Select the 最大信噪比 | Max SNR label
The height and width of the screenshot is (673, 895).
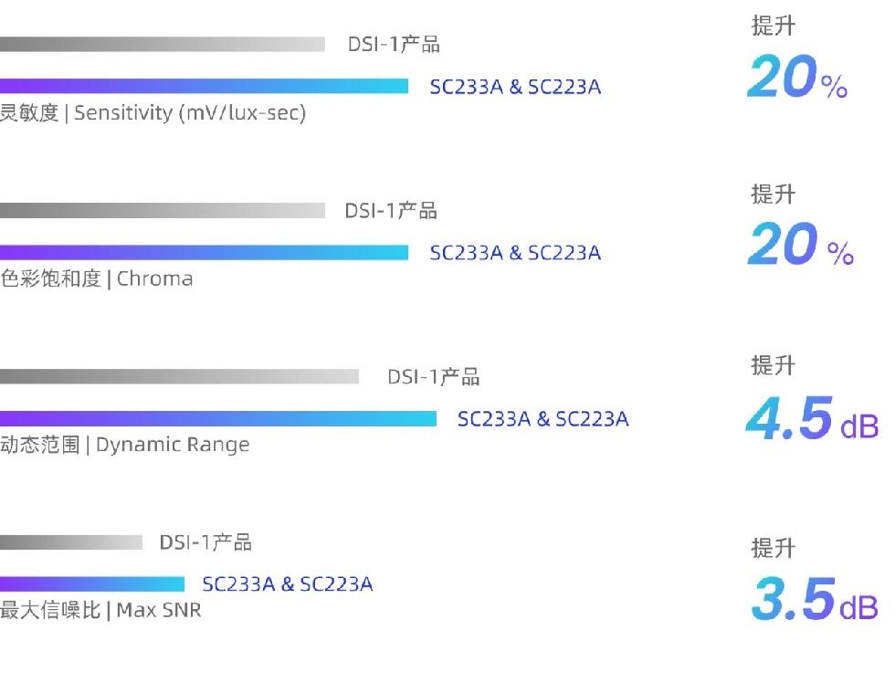pos(101,610)
